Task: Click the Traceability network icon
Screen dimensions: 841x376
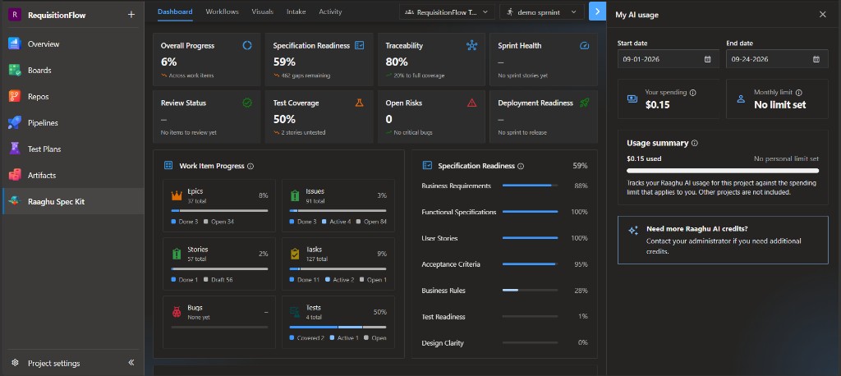Action: [472, 46]
